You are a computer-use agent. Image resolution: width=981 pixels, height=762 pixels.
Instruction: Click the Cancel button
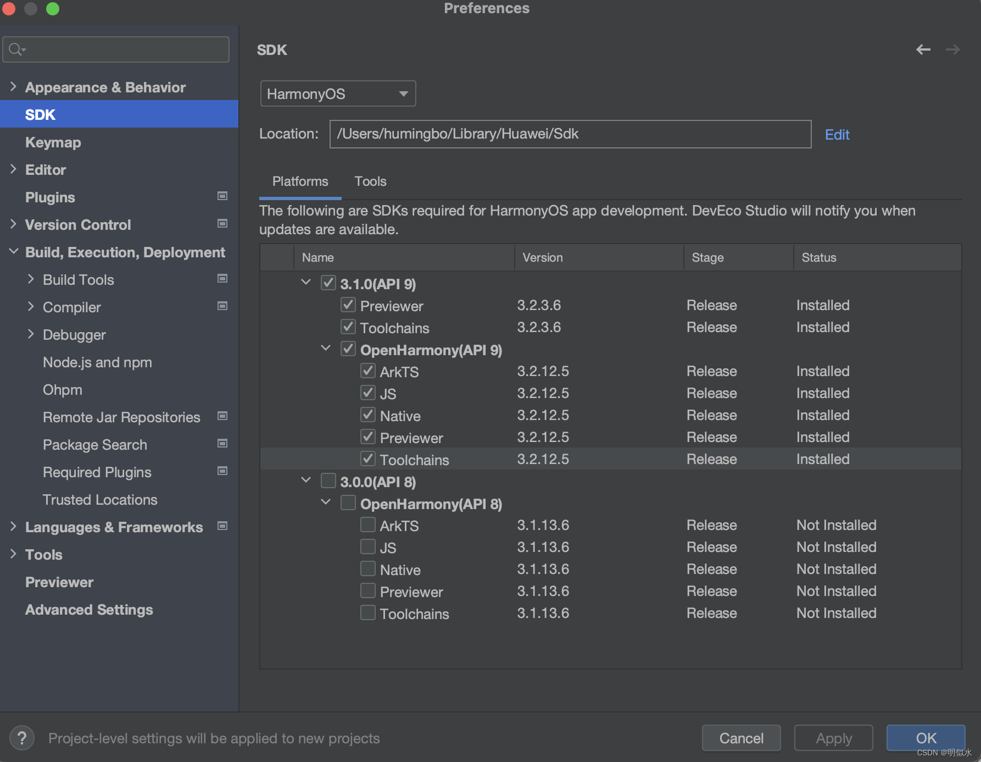point(742,738)
